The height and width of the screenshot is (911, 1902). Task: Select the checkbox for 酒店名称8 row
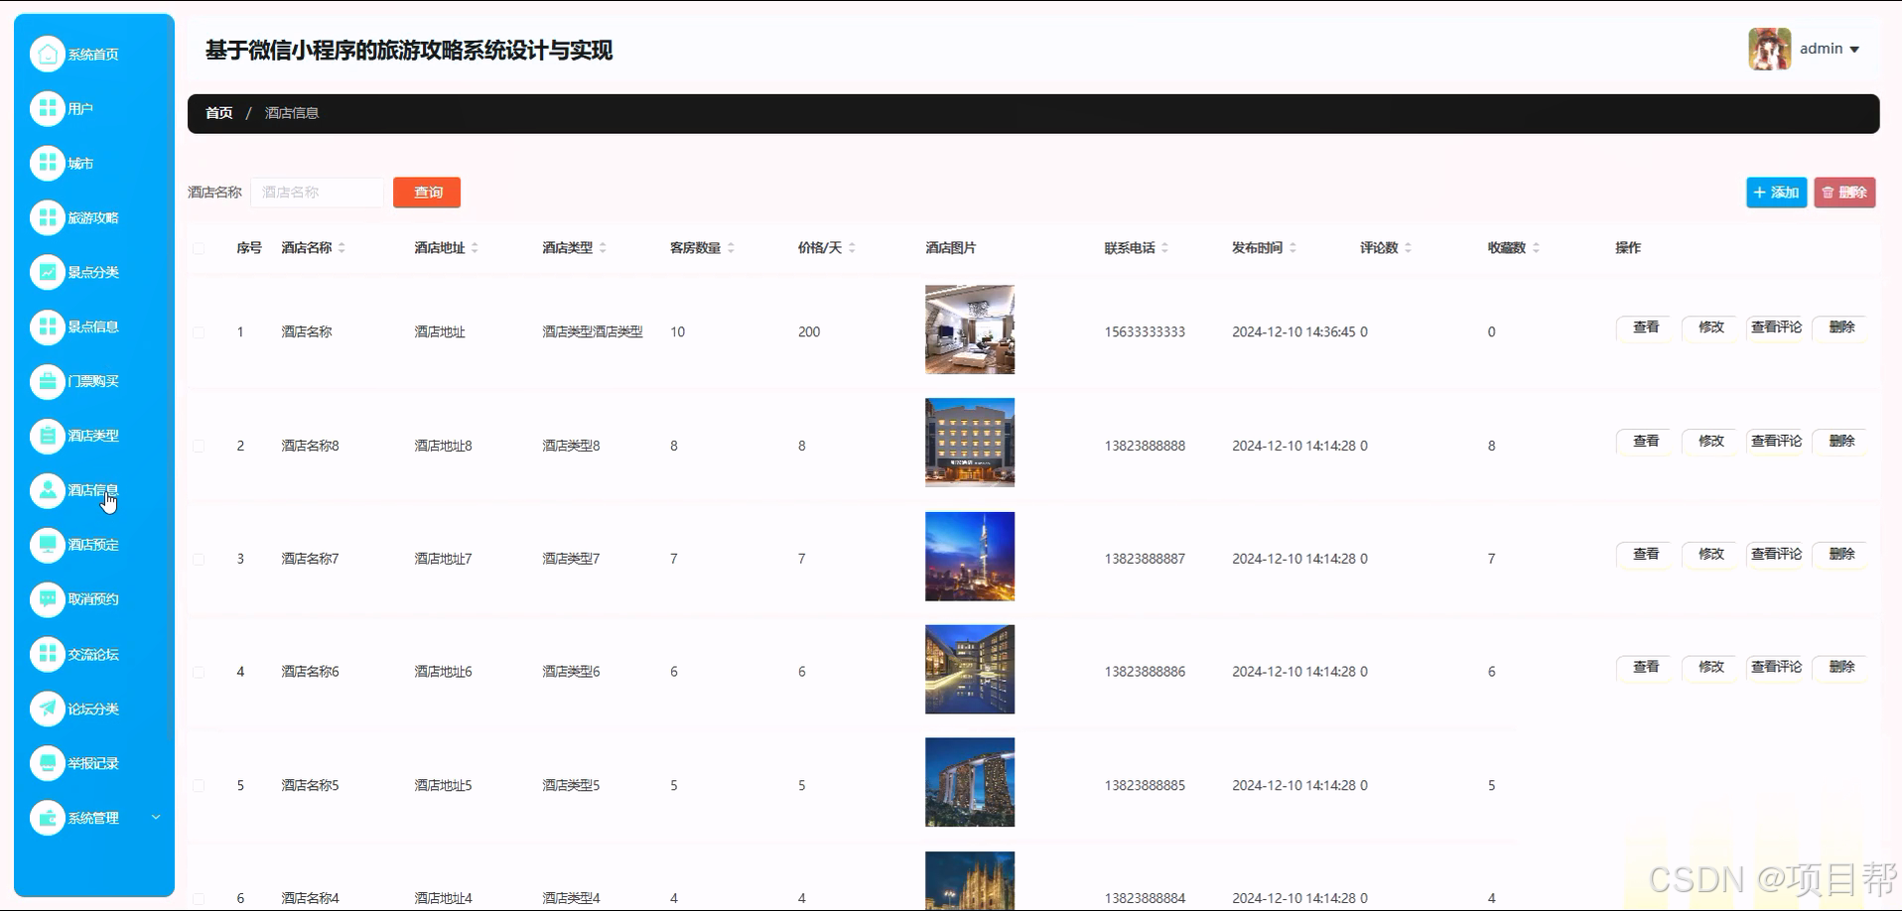click(x=199, y=445)
